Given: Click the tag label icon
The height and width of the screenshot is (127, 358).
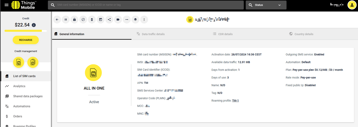Looking at the screenshot, I should [118, 19].
